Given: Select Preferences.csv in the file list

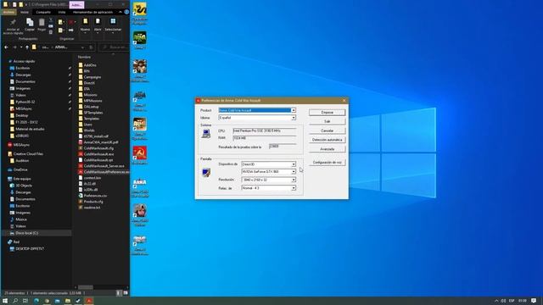Looking at the screenshot, I should click(95, 196).
